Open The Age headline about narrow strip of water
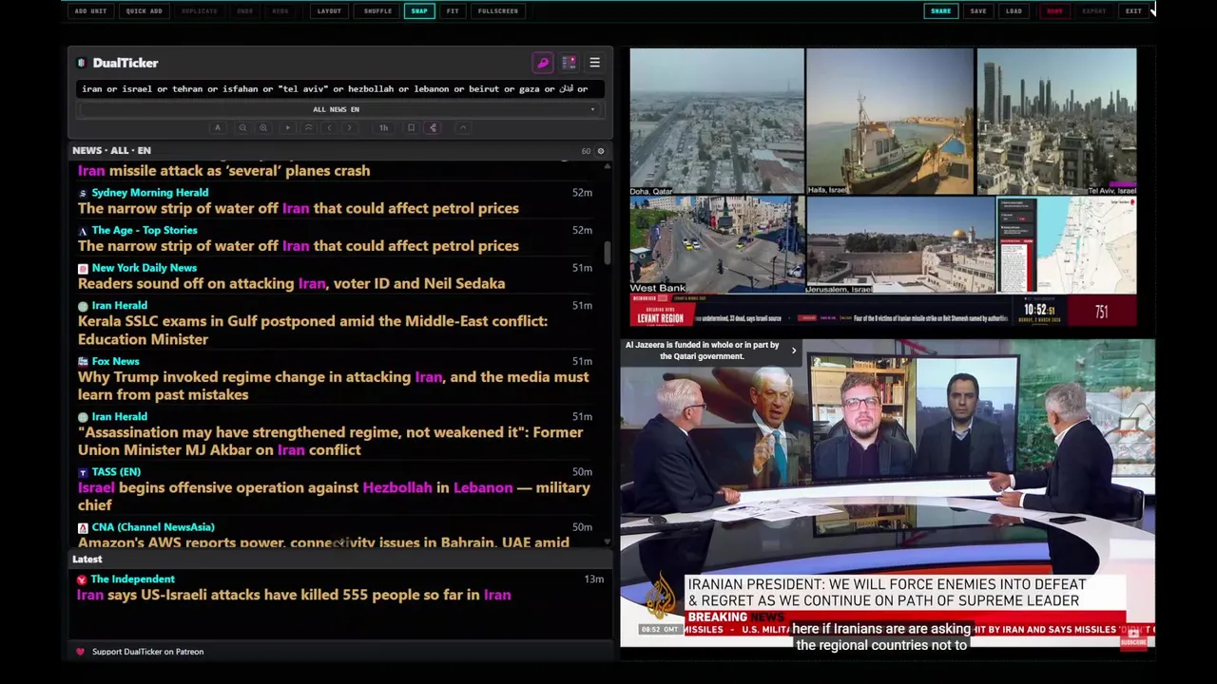The image size is (1217, 684). [298, 246]
